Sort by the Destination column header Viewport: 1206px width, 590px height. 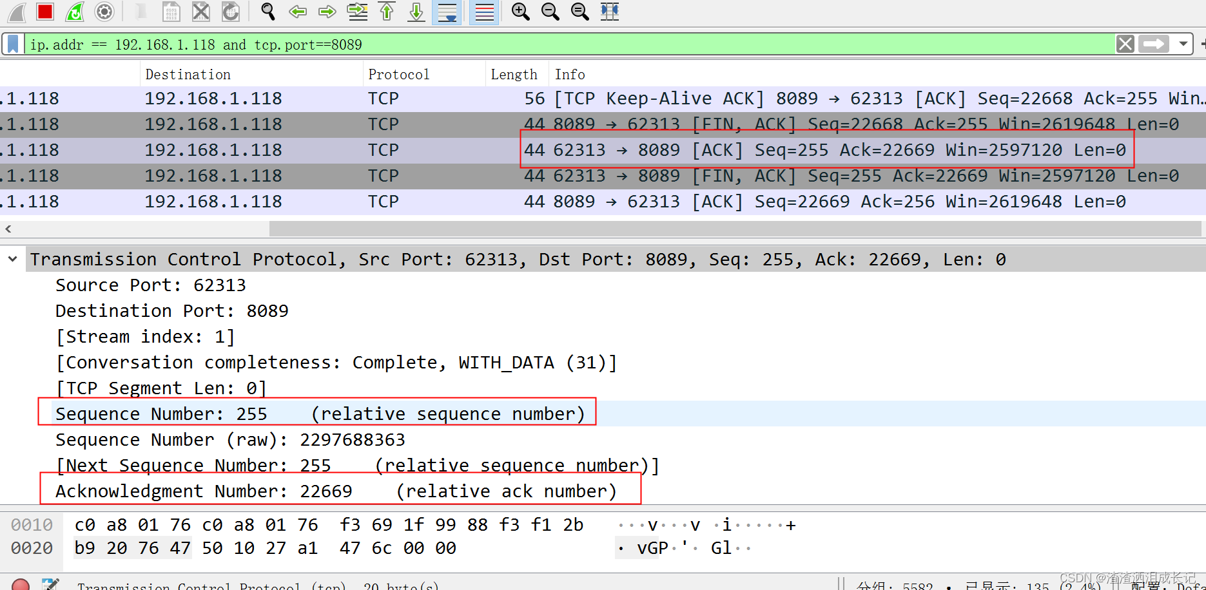click(x=251, y=75)
